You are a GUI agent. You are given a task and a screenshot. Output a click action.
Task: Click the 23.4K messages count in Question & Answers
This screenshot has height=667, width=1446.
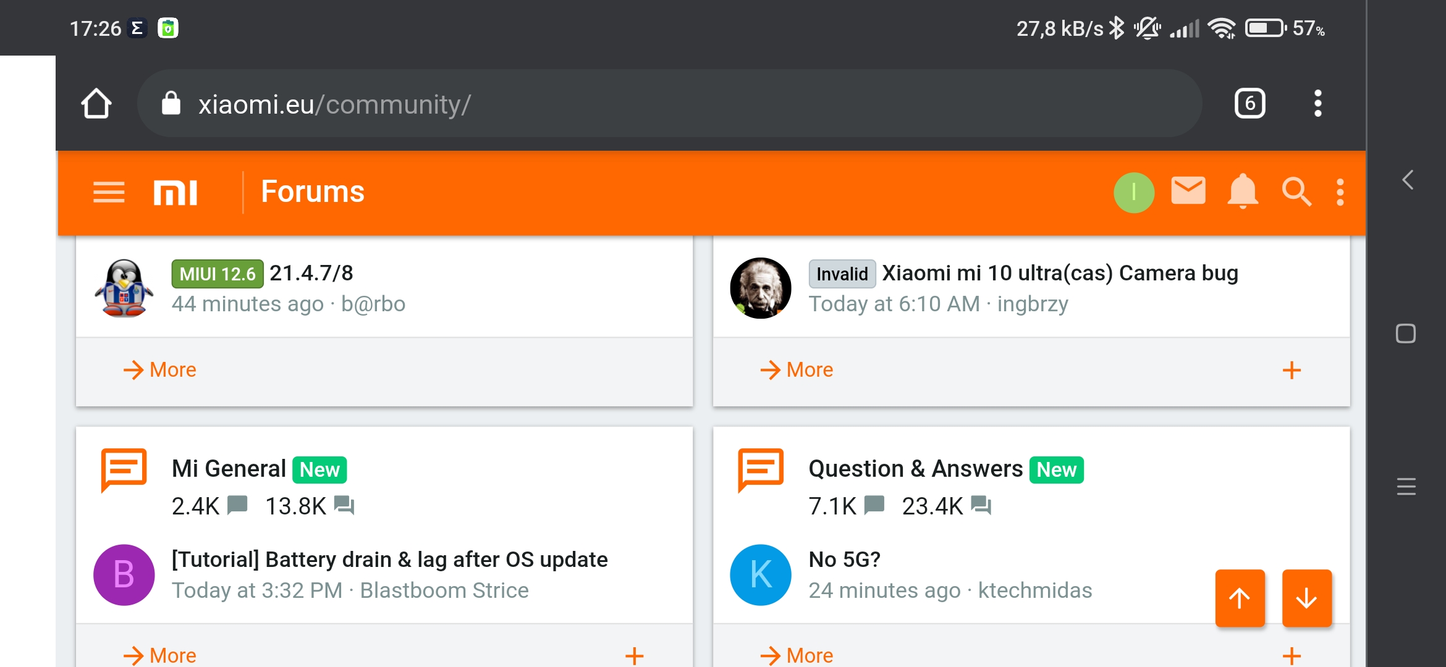(946, 506)
